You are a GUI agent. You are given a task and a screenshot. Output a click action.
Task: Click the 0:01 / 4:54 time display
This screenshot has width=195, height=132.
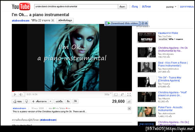click(x=32, y=94)
